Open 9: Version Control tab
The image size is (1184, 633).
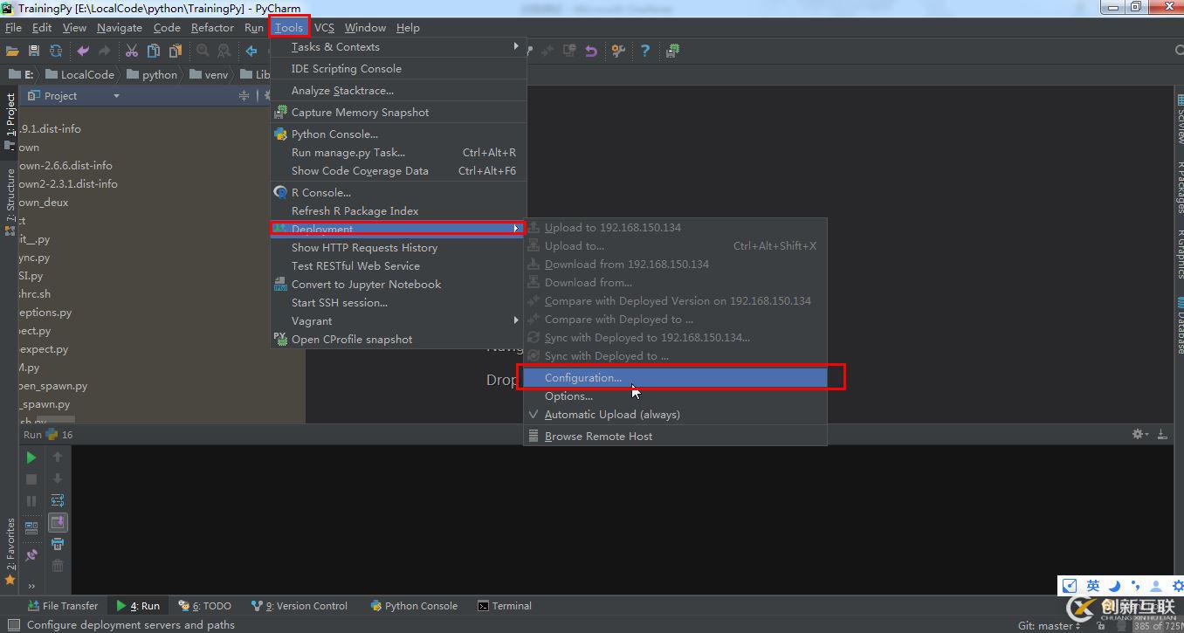tap(299, 606)
